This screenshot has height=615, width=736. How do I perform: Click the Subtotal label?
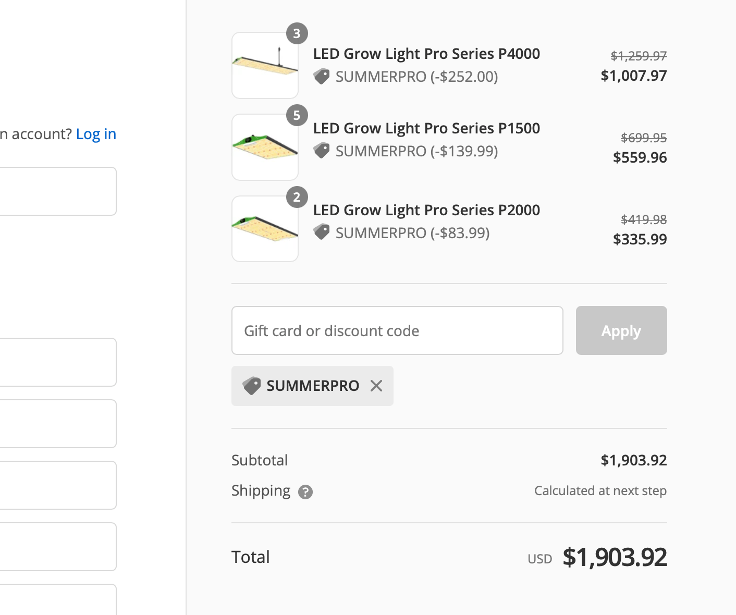pyautogui.click(x=260, y=460)
